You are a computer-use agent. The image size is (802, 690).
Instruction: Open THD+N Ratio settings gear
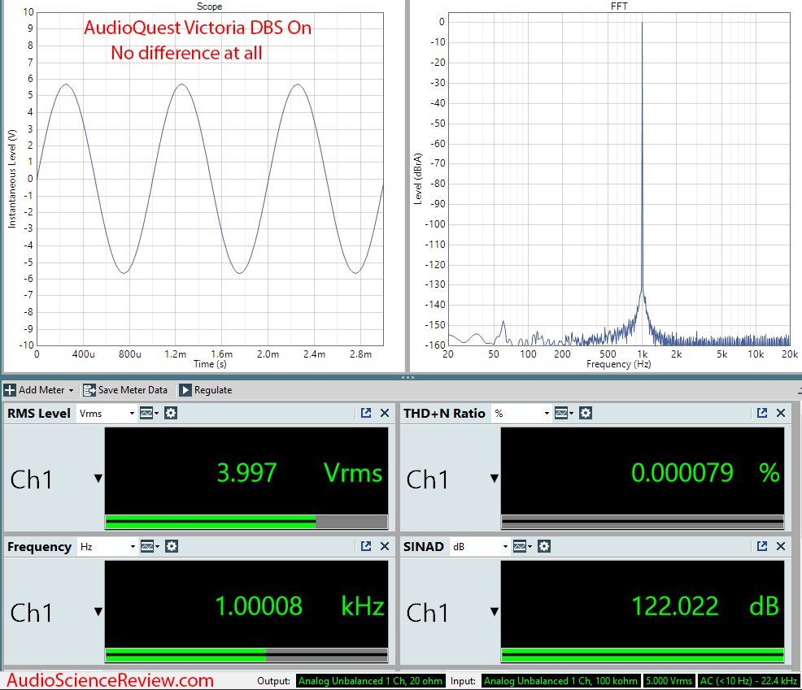[x=586, y=413]
